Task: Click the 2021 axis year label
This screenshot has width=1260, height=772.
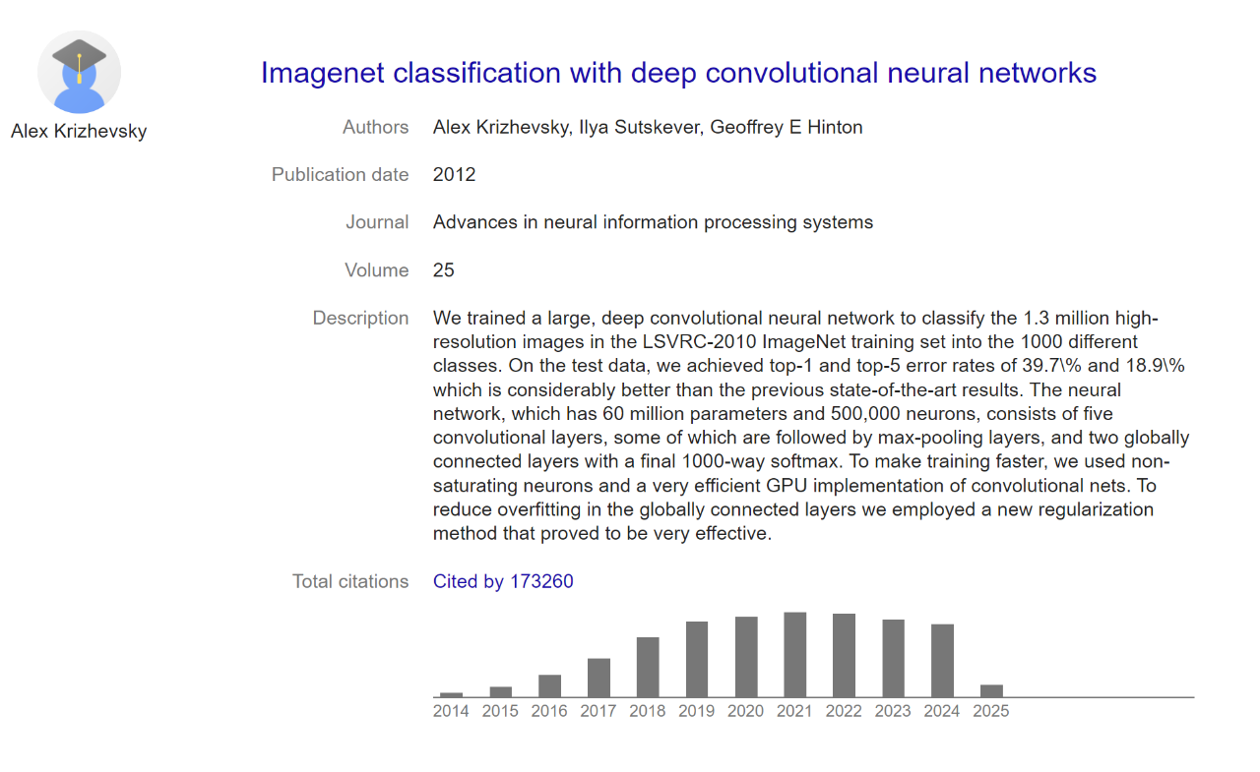Action: 795,711
